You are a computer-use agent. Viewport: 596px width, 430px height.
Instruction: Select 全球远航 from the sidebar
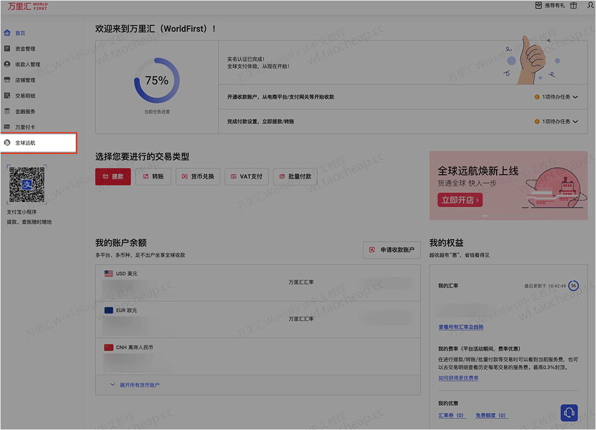coord(39,143)
